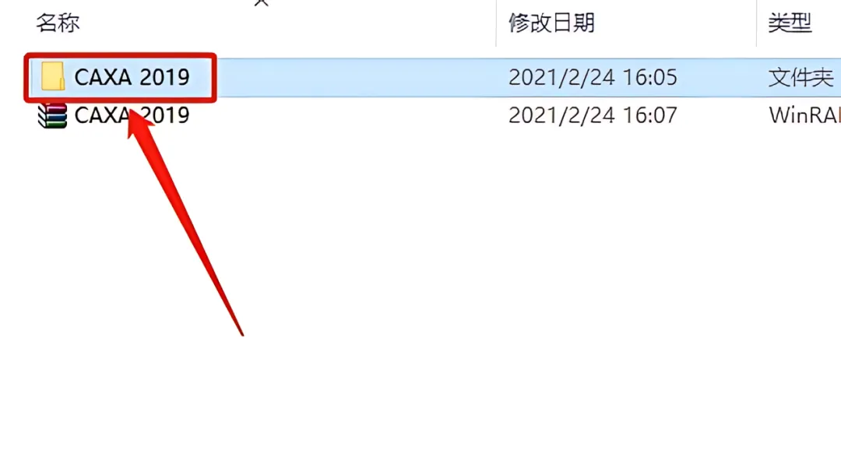The image size is (841, 472).
Task: Select the yellow CAXA 2019 folder icon
Action: click(x=53, y=76)
